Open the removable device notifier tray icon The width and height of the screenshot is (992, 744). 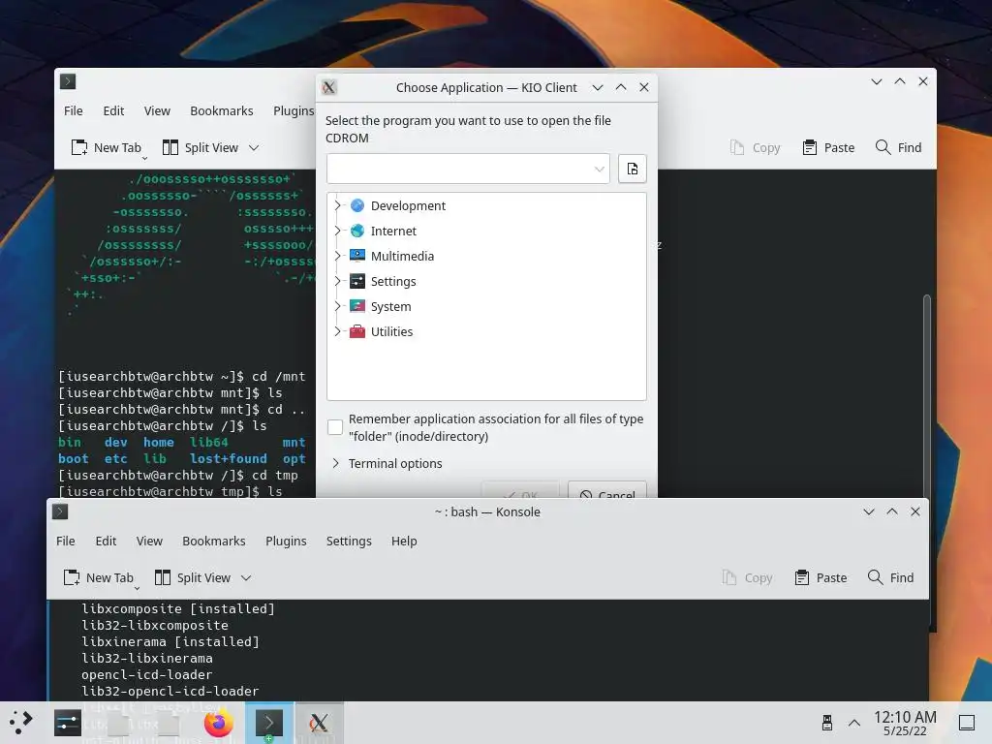click(827, 723)
